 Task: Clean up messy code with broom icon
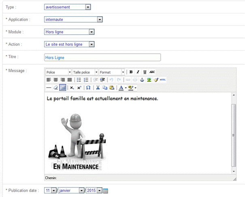pos(156,80)
